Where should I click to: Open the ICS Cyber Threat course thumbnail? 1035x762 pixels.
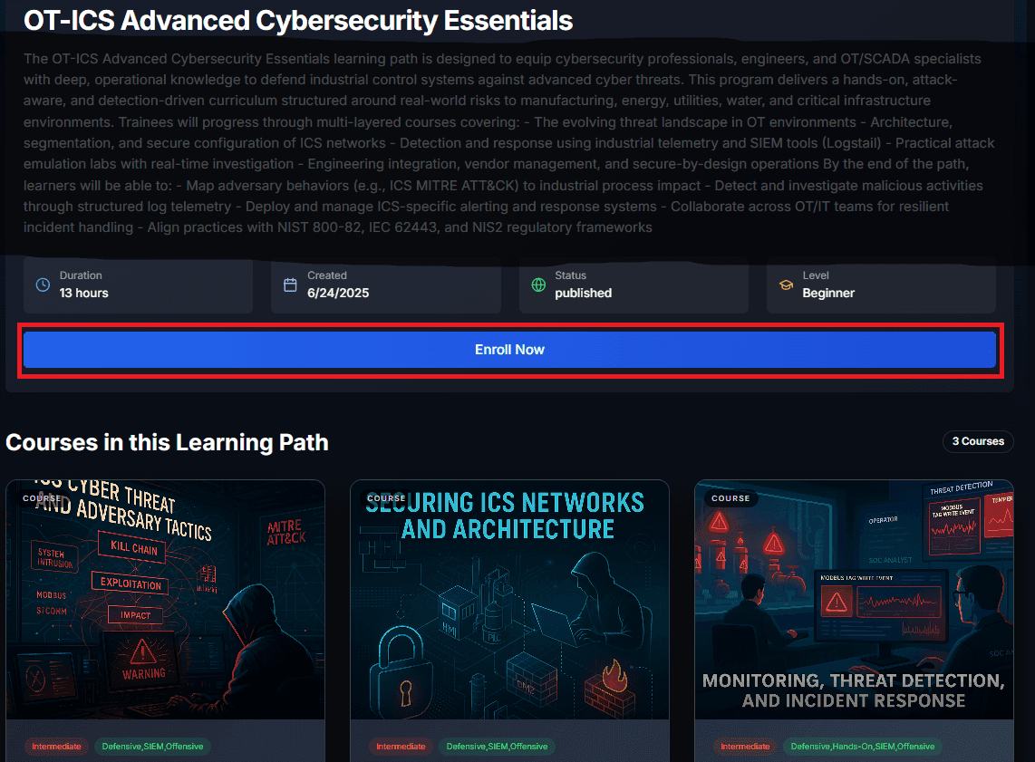pos(165,600)
